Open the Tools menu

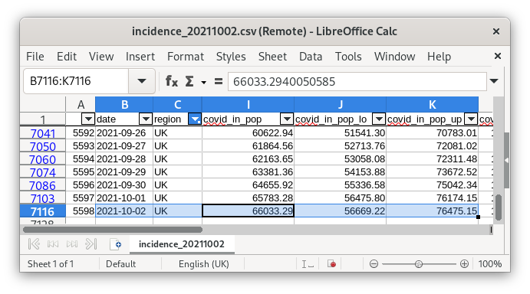tap(348, 57)
